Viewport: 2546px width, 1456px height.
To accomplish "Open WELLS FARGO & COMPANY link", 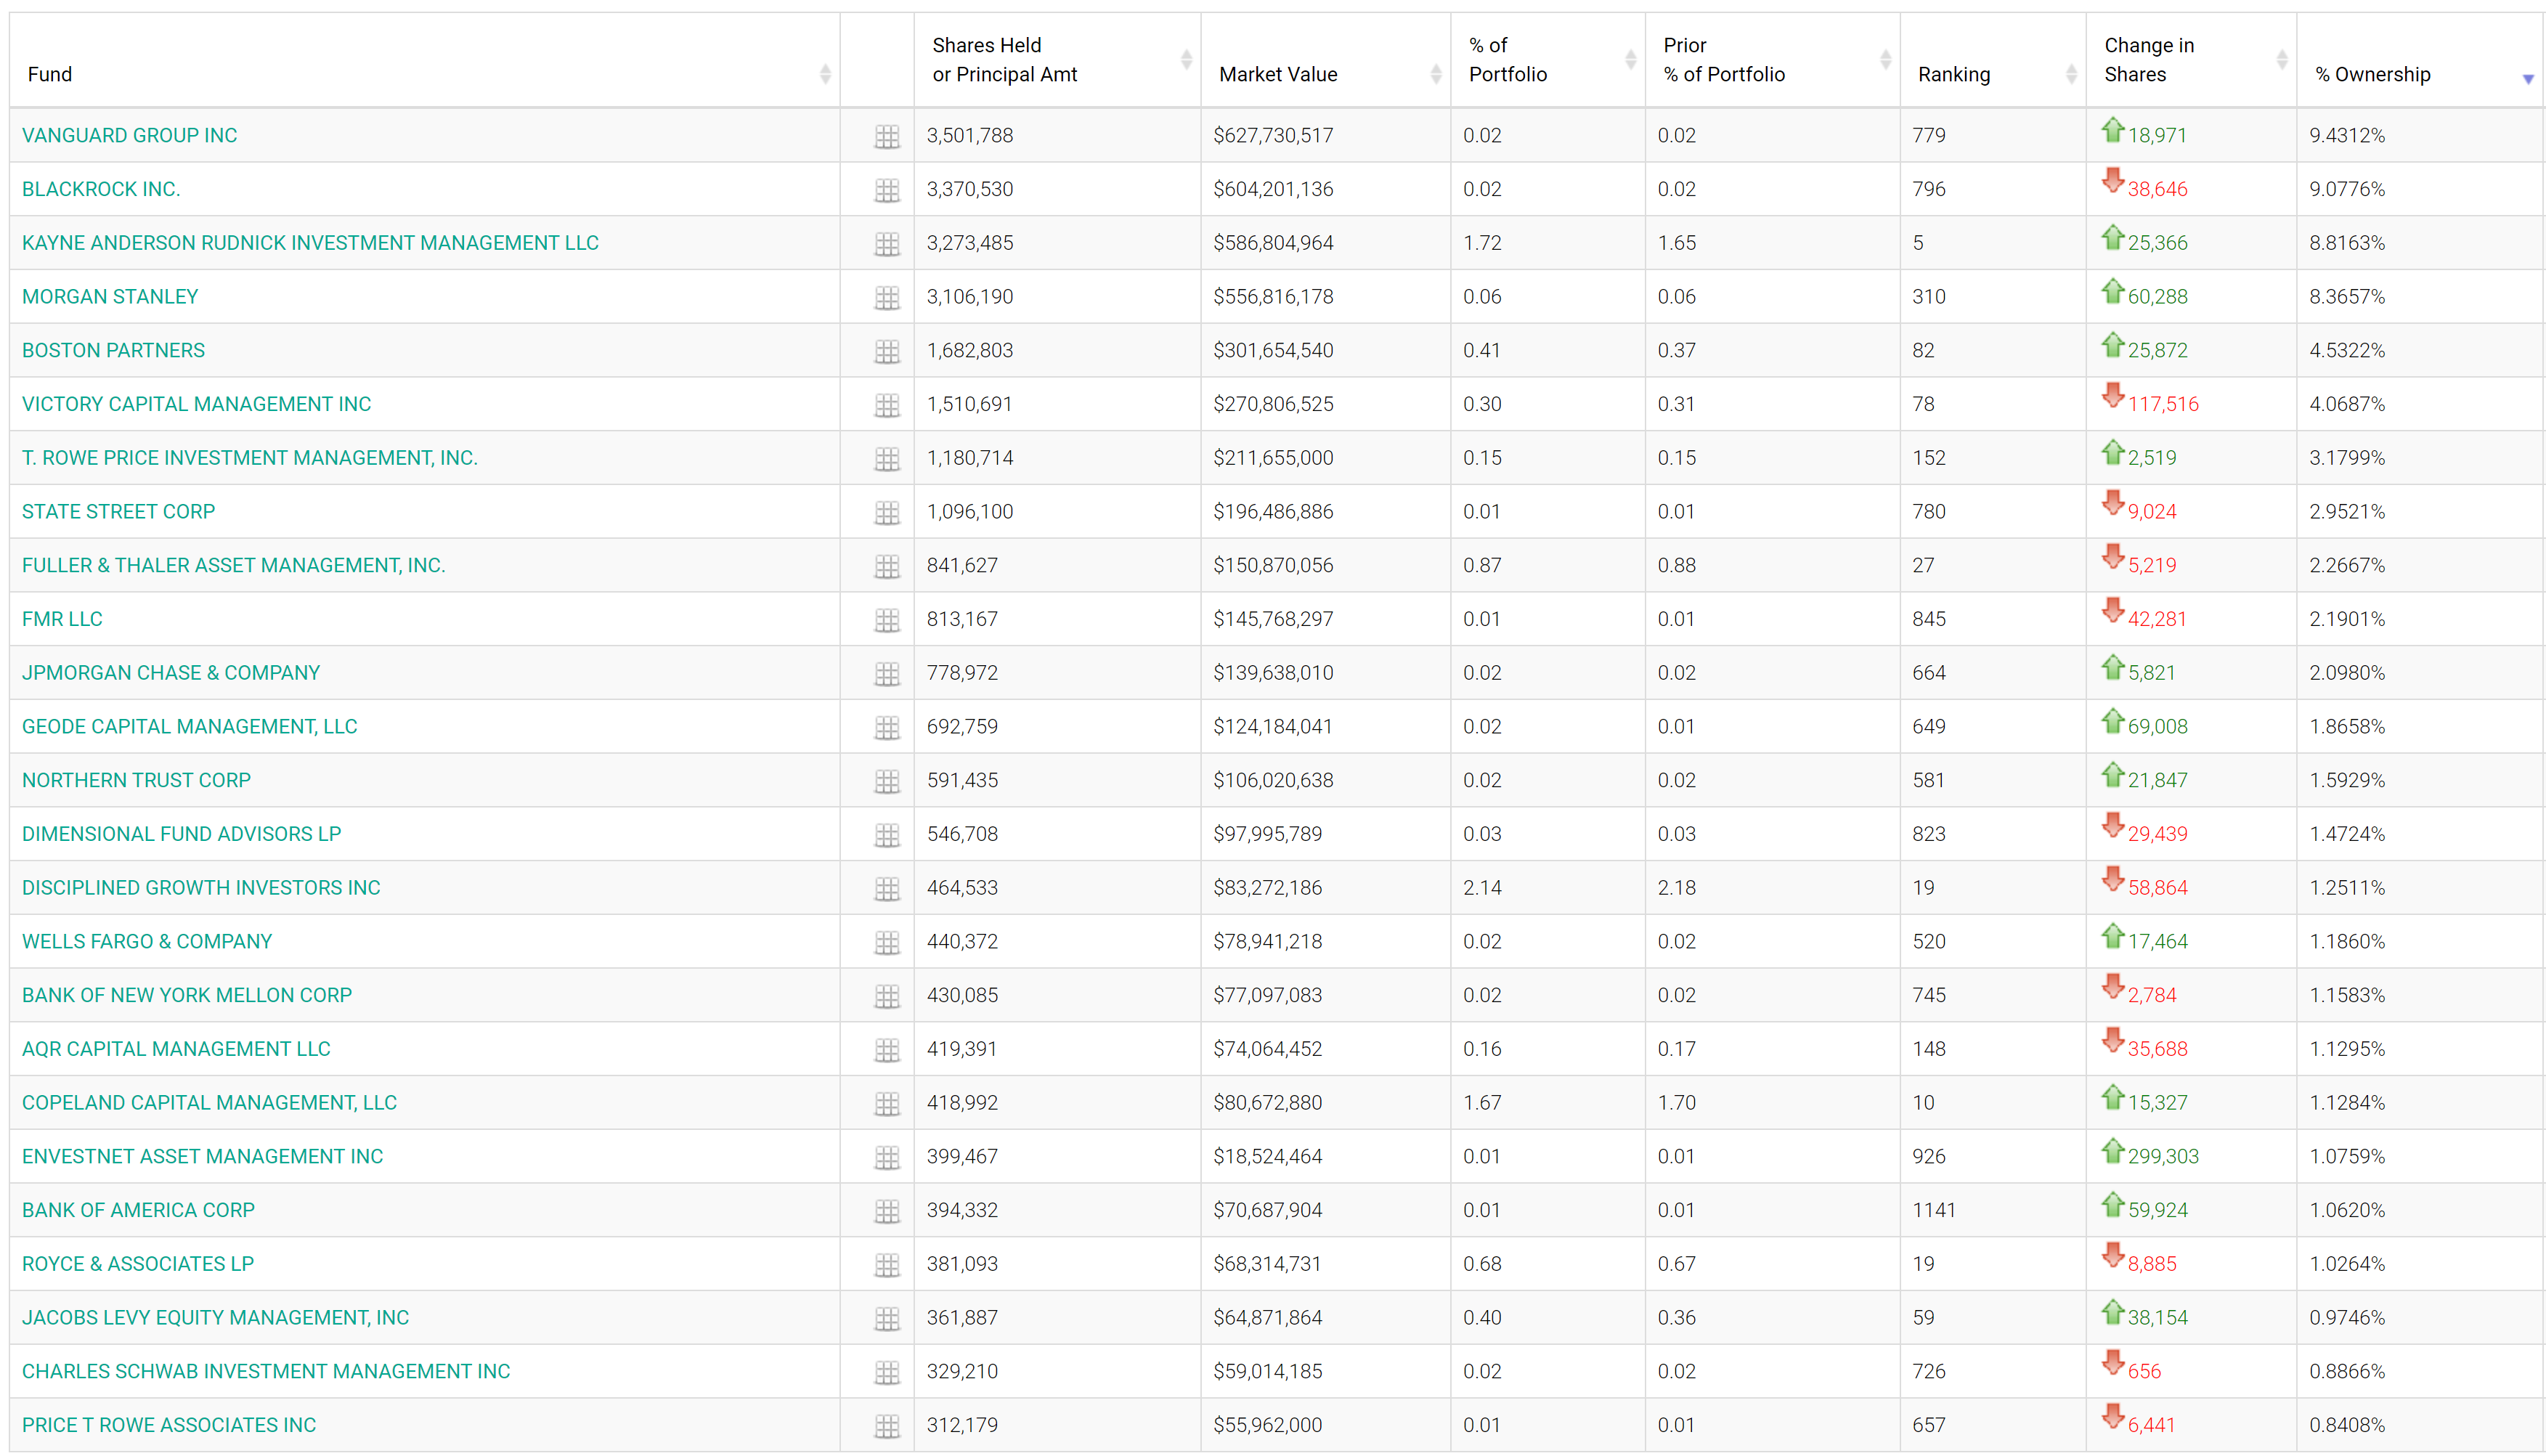I will click(147, 941).
